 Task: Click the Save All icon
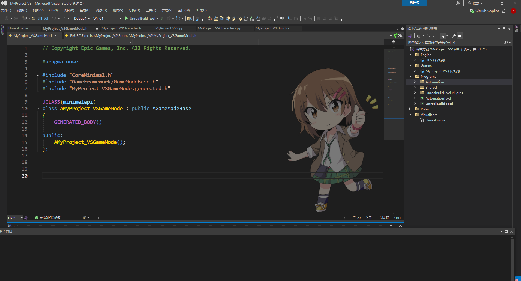click(46, 19)
